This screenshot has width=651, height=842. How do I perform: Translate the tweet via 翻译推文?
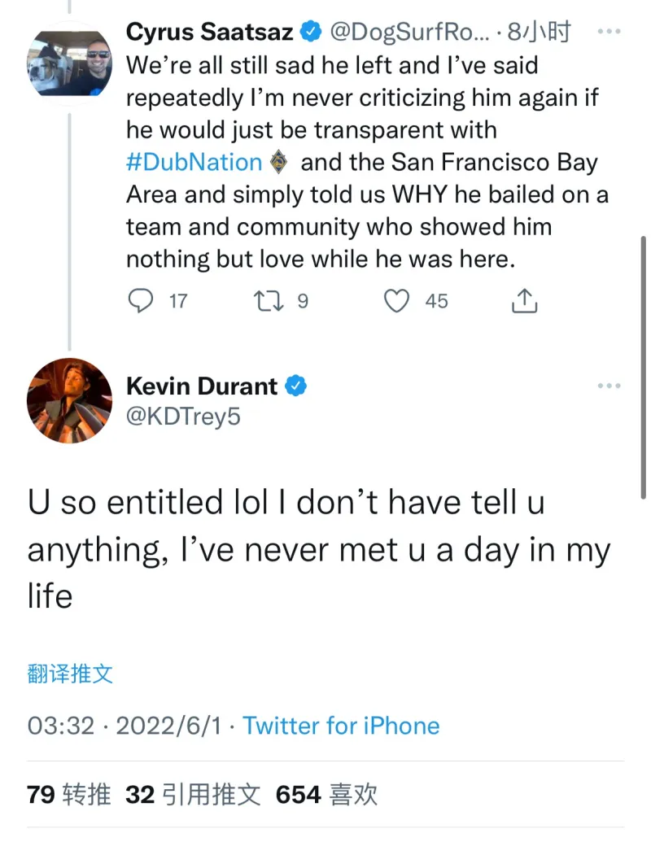pos(70,674)
